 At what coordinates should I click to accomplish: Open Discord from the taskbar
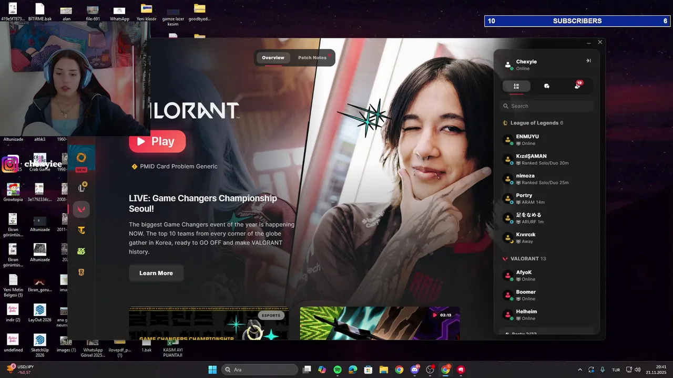pos(415,370)
